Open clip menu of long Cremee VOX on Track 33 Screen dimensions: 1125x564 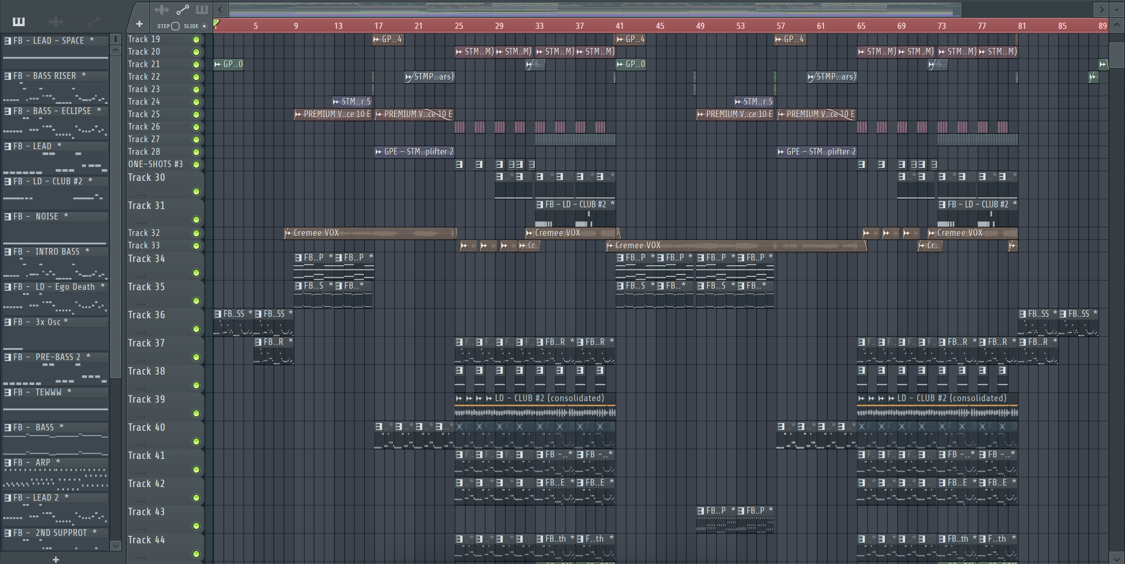tap(610, 246)
